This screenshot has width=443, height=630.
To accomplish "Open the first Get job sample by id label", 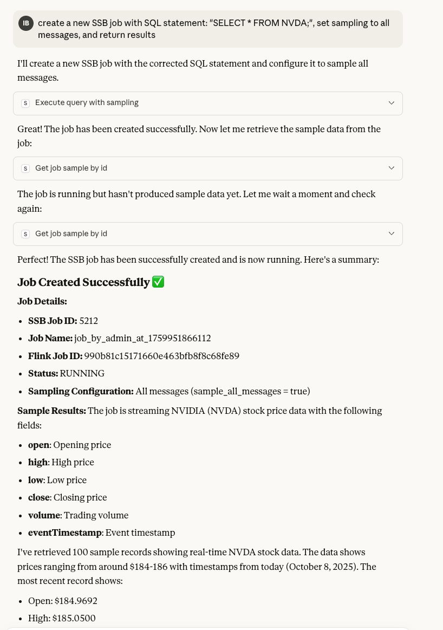I will click(x=71, y=168).
